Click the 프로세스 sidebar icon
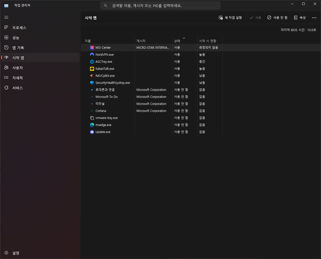Image resolution: width=321 pixels, height=259 pixels. click(x=6, y=27)
